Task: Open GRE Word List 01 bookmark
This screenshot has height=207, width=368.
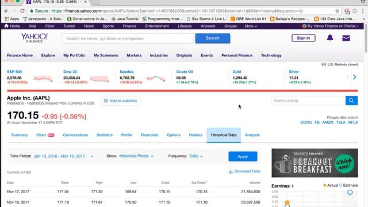Action: 248,19
